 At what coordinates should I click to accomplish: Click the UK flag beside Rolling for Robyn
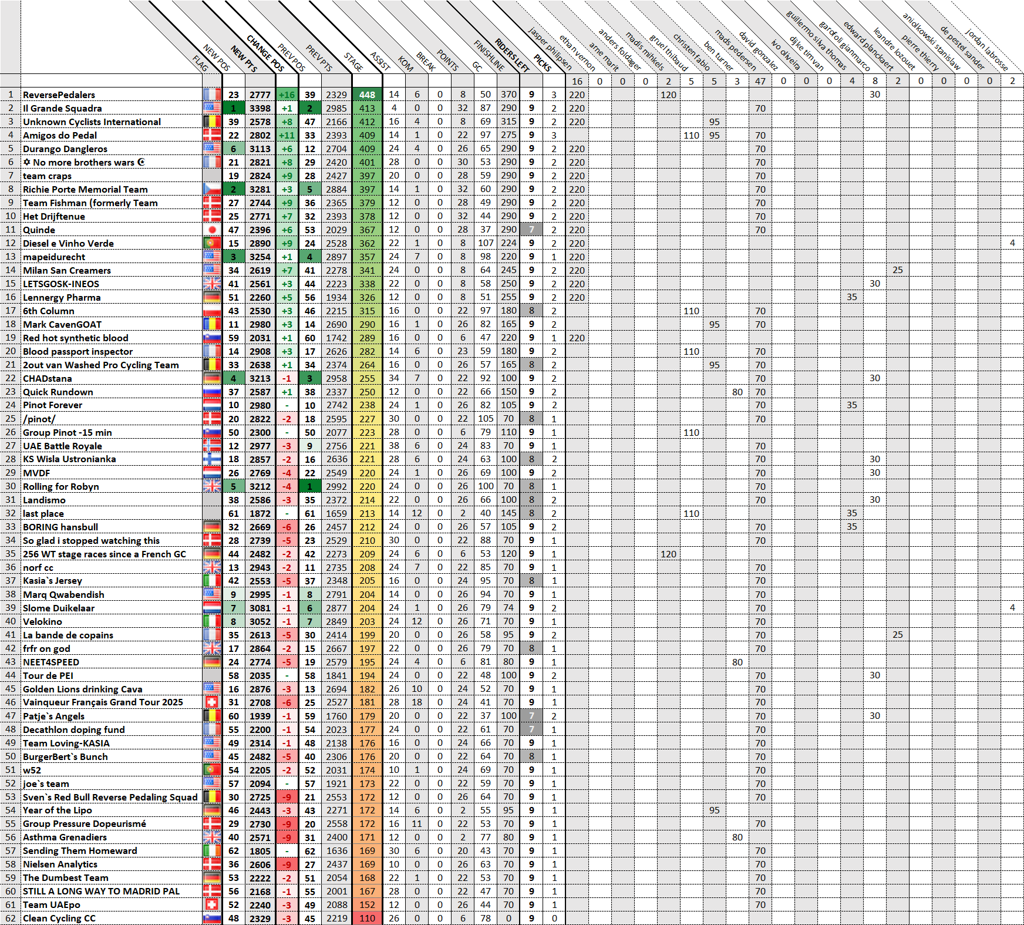tap(212, 486)
